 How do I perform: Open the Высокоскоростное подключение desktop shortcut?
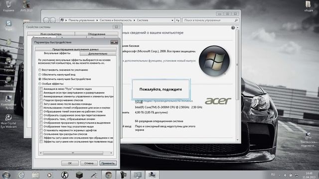tap(308, 140)
